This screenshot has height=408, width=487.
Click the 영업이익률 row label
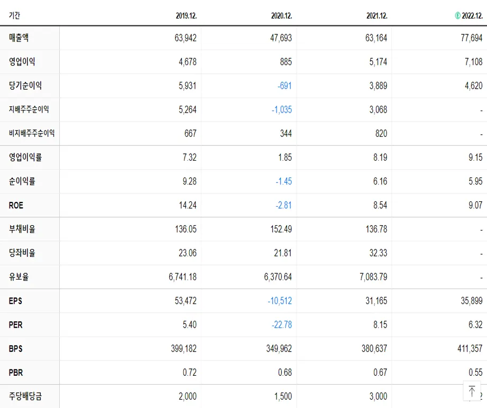(x=25, y=157)
